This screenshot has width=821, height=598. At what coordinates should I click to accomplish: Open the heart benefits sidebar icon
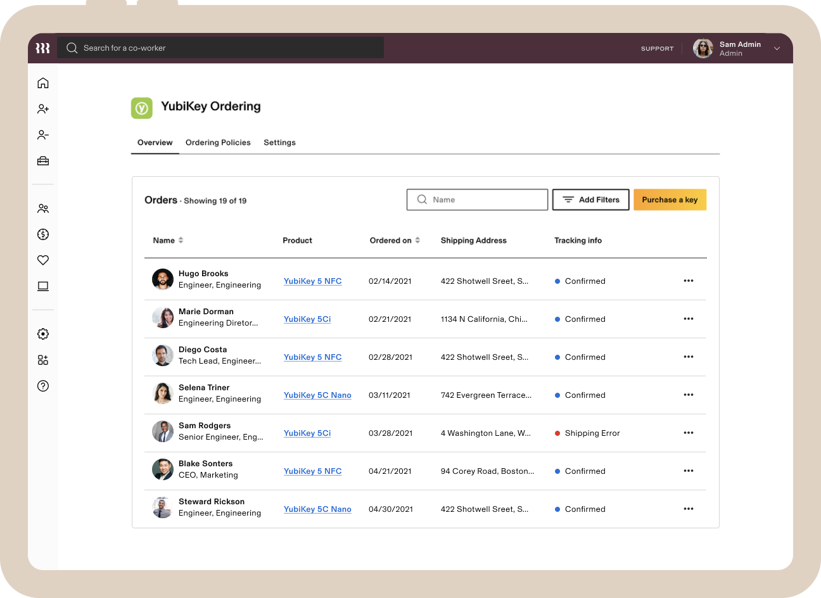(x=43, y=260)
